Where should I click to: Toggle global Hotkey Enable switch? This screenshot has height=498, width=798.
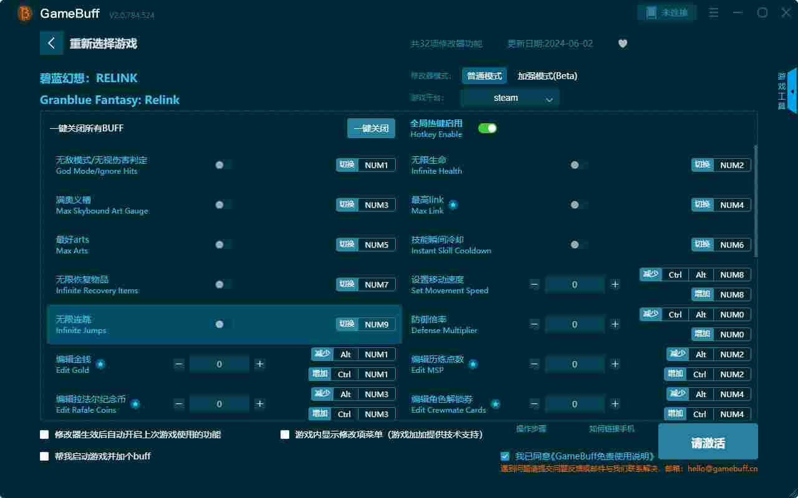pos(488,128)
